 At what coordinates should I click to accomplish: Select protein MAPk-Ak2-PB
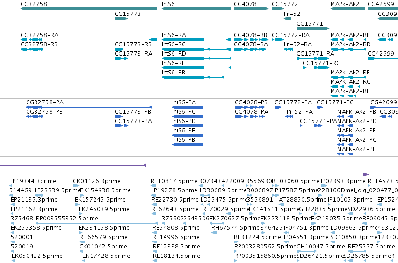tap(345, 117)
